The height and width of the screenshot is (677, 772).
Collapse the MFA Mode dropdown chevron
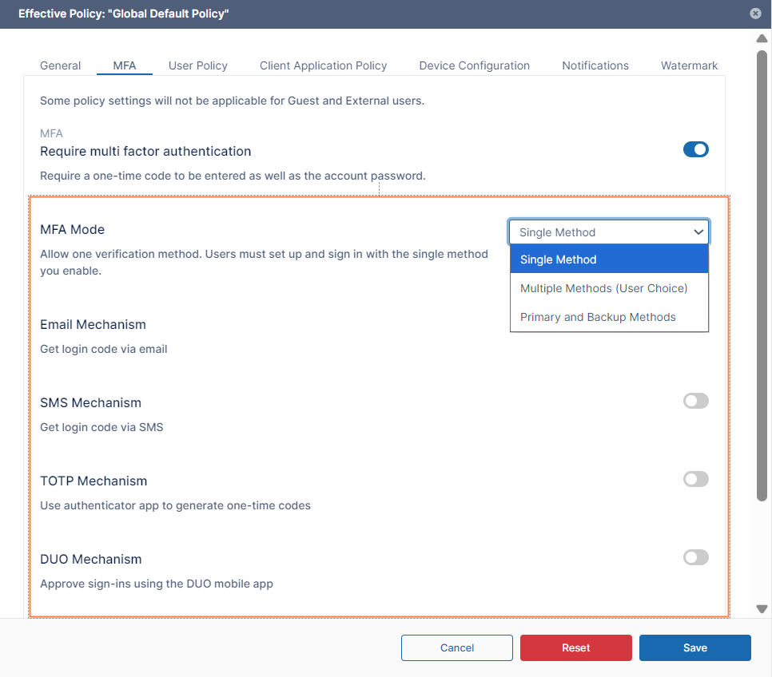coord(698,232)
